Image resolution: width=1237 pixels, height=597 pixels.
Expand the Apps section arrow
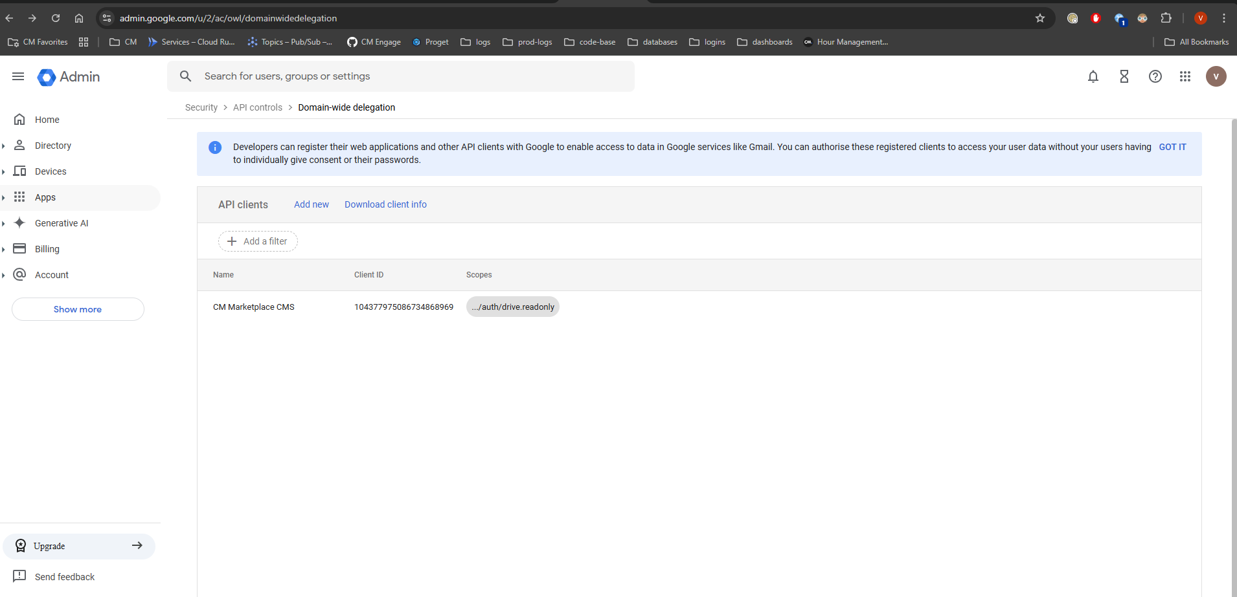[4, 198]
